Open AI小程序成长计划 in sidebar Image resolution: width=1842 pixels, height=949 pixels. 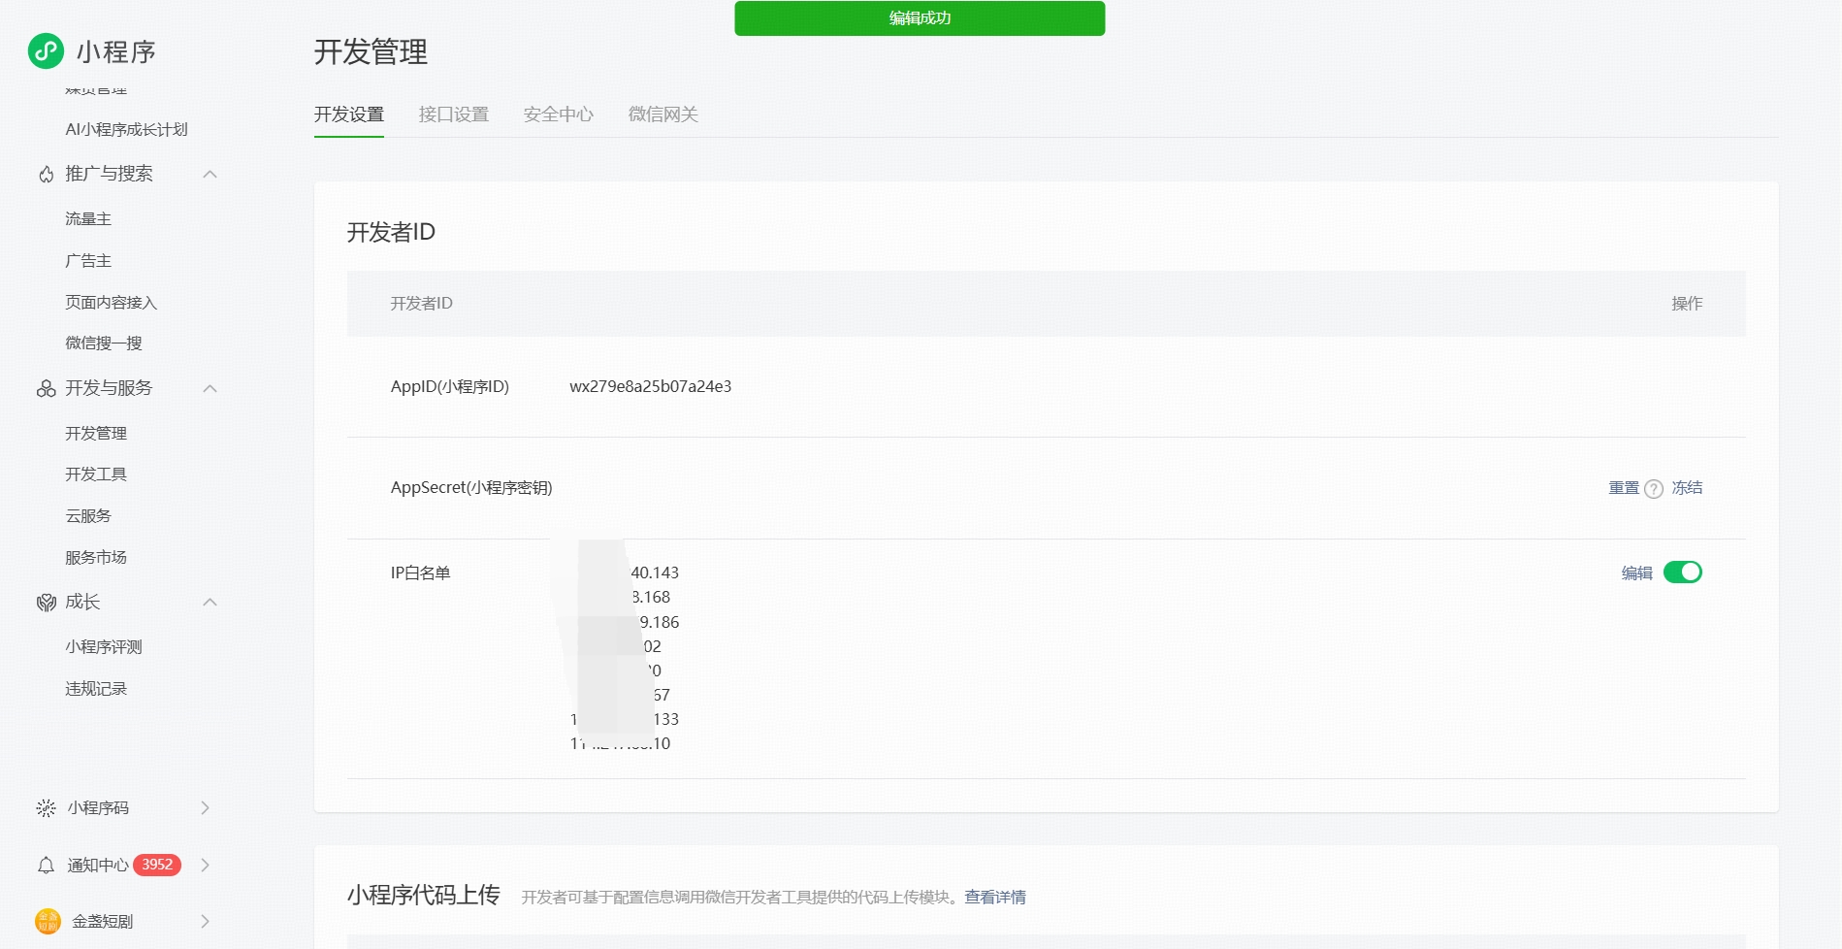(x=126, y=129)
